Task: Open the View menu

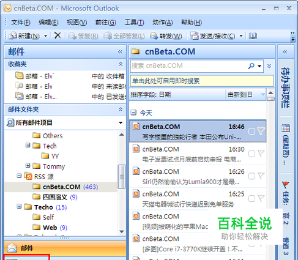Action: click(76, 22)
